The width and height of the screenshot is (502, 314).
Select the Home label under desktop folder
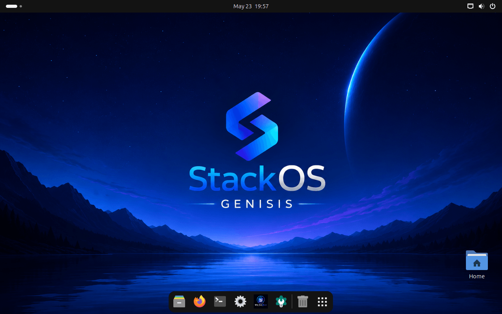click(477, 276)
